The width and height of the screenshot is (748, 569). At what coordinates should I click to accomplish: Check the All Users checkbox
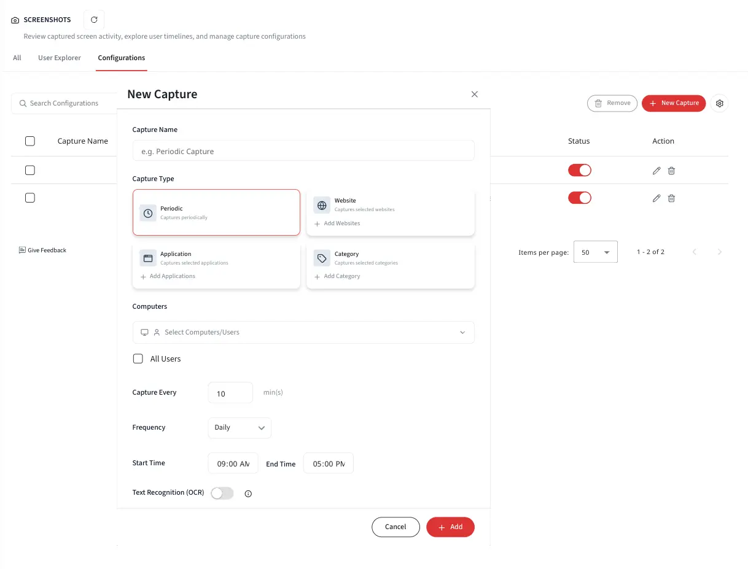pyautogui.click(x=138, y=358)
